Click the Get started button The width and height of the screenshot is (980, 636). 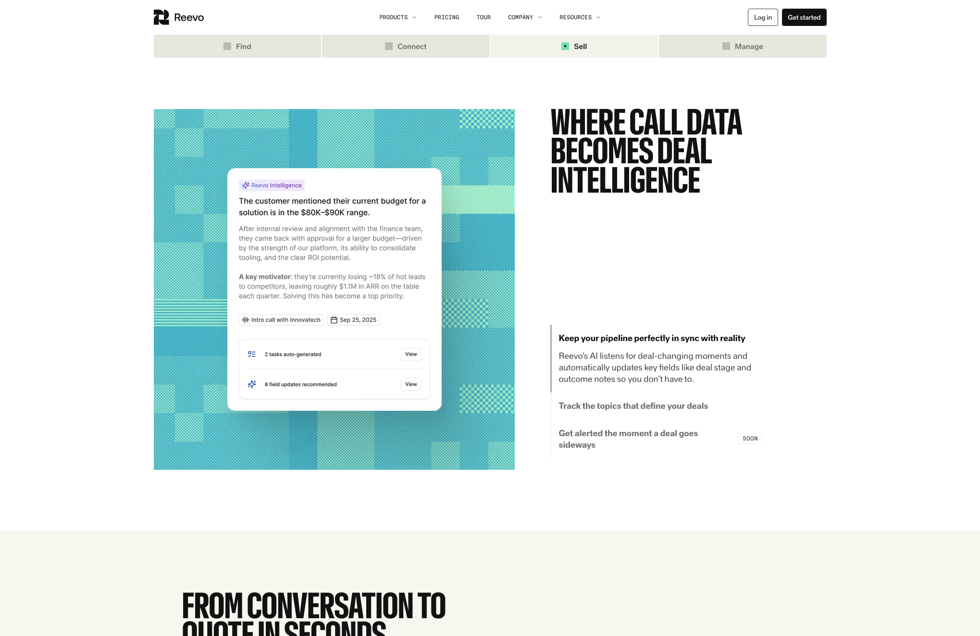(x=804, y=17)
